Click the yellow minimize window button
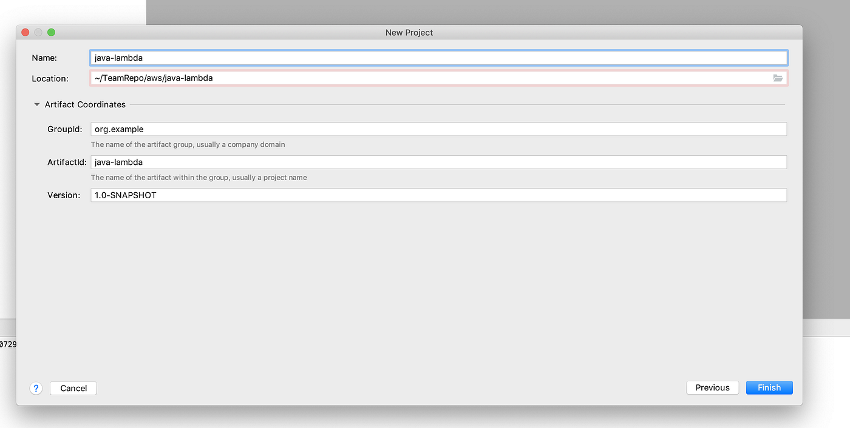This screenshot has height=428, width=850. pyautogui.click(x=38, y=32)
